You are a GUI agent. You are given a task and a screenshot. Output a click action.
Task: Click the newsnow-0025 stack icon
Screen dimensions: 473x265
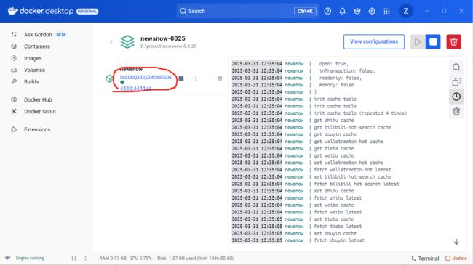[127, 42]
